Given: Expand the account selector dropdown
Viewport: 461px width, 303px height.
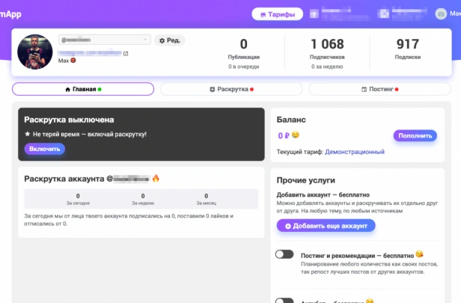Looking at the screenshot, I should tap(105, 40).
